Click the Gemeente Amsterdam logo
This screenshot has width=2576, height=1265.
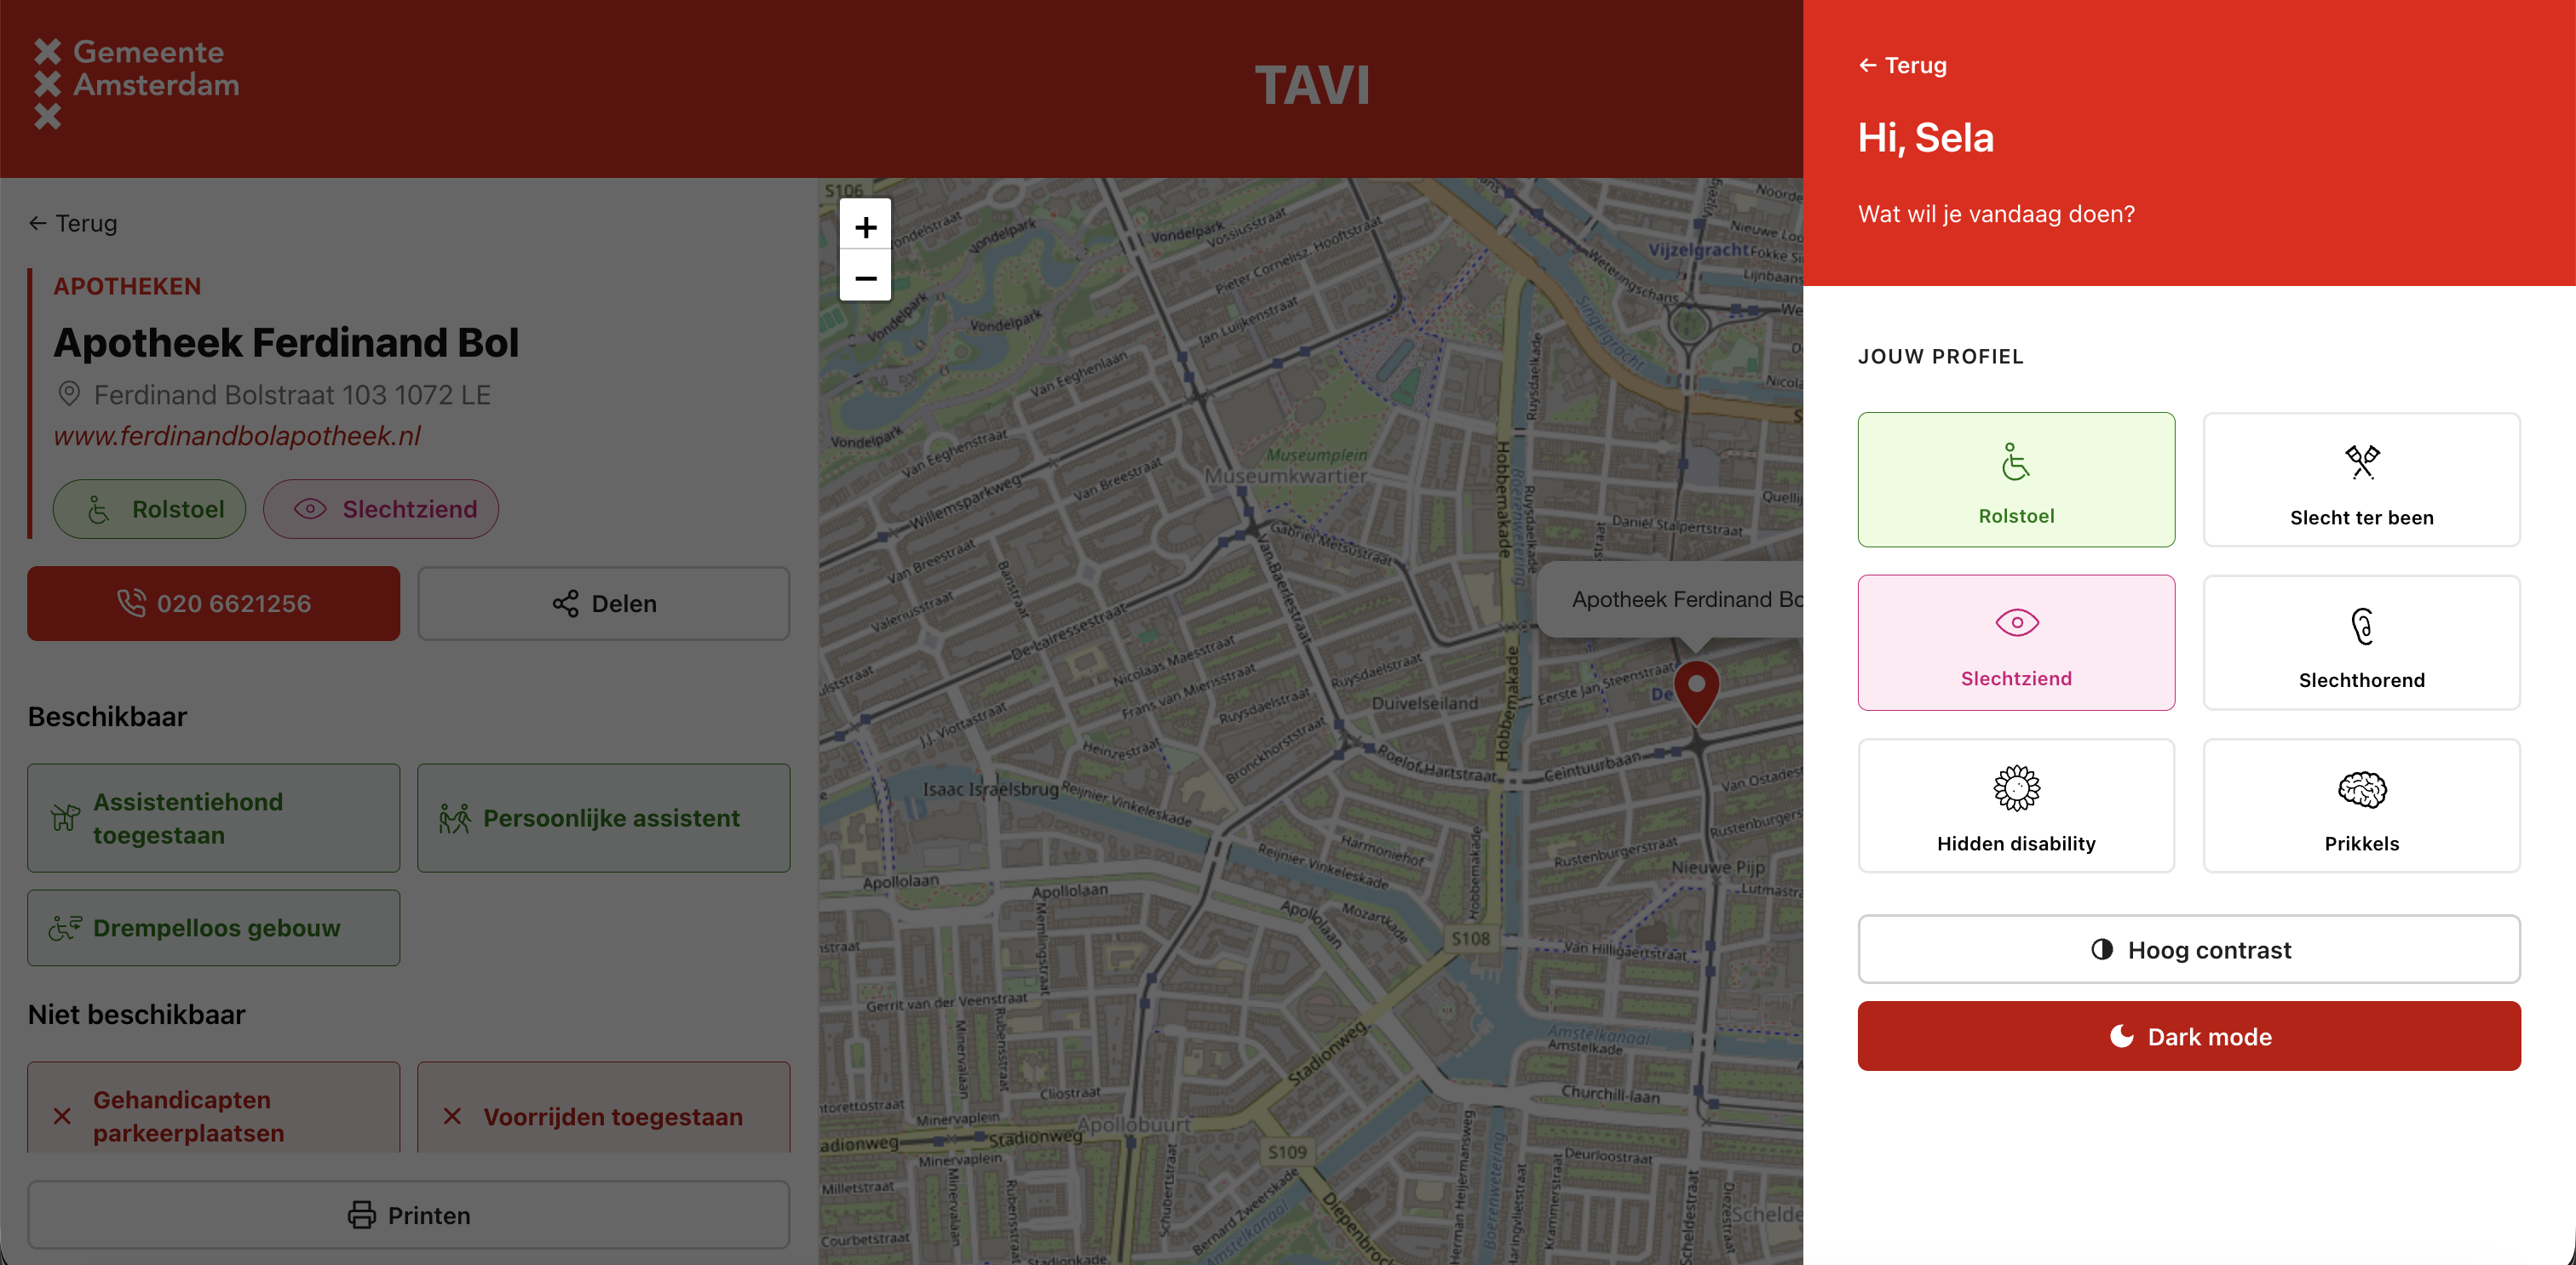point(136,84)
